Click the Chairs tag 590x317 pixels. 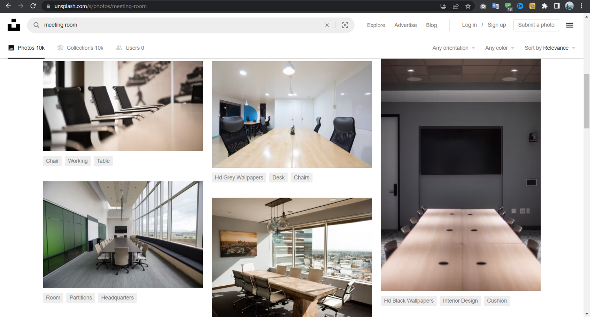[x=302, y=178]
